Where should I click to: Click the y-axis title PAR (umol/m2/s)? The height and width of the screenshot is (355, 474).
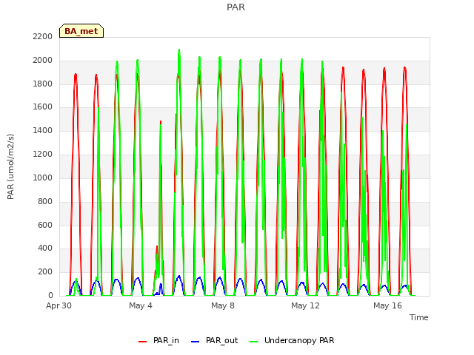click(10, 166)
